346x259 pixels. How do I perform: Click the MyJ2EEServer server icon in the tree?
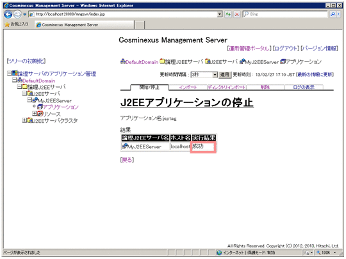click(35, 100)
